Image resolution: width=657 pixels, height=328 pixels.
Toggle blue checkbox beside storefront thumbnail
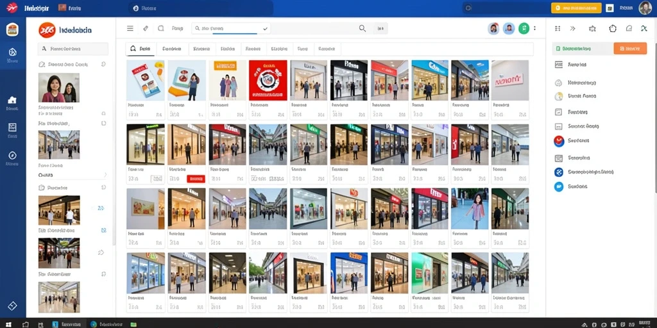103,230
